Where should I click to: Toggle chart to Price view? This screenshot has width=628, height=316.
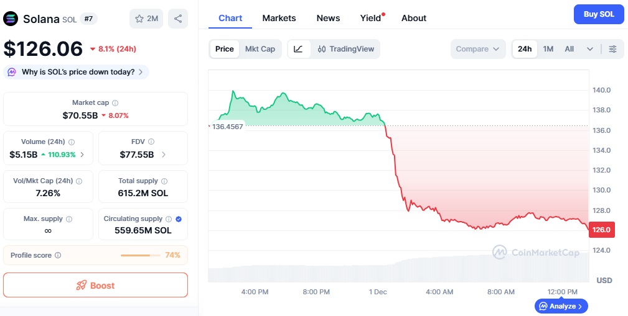pyautogui.click(x=224, y=49)
